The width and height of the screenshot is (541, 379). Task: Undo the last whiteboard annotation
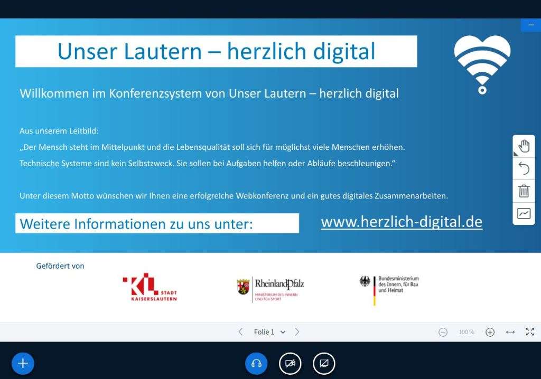pos(524,168)
